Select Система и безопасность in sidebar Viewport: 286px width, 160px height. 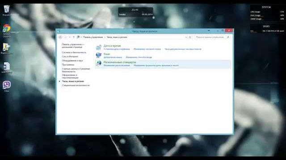tap(74, 52)
